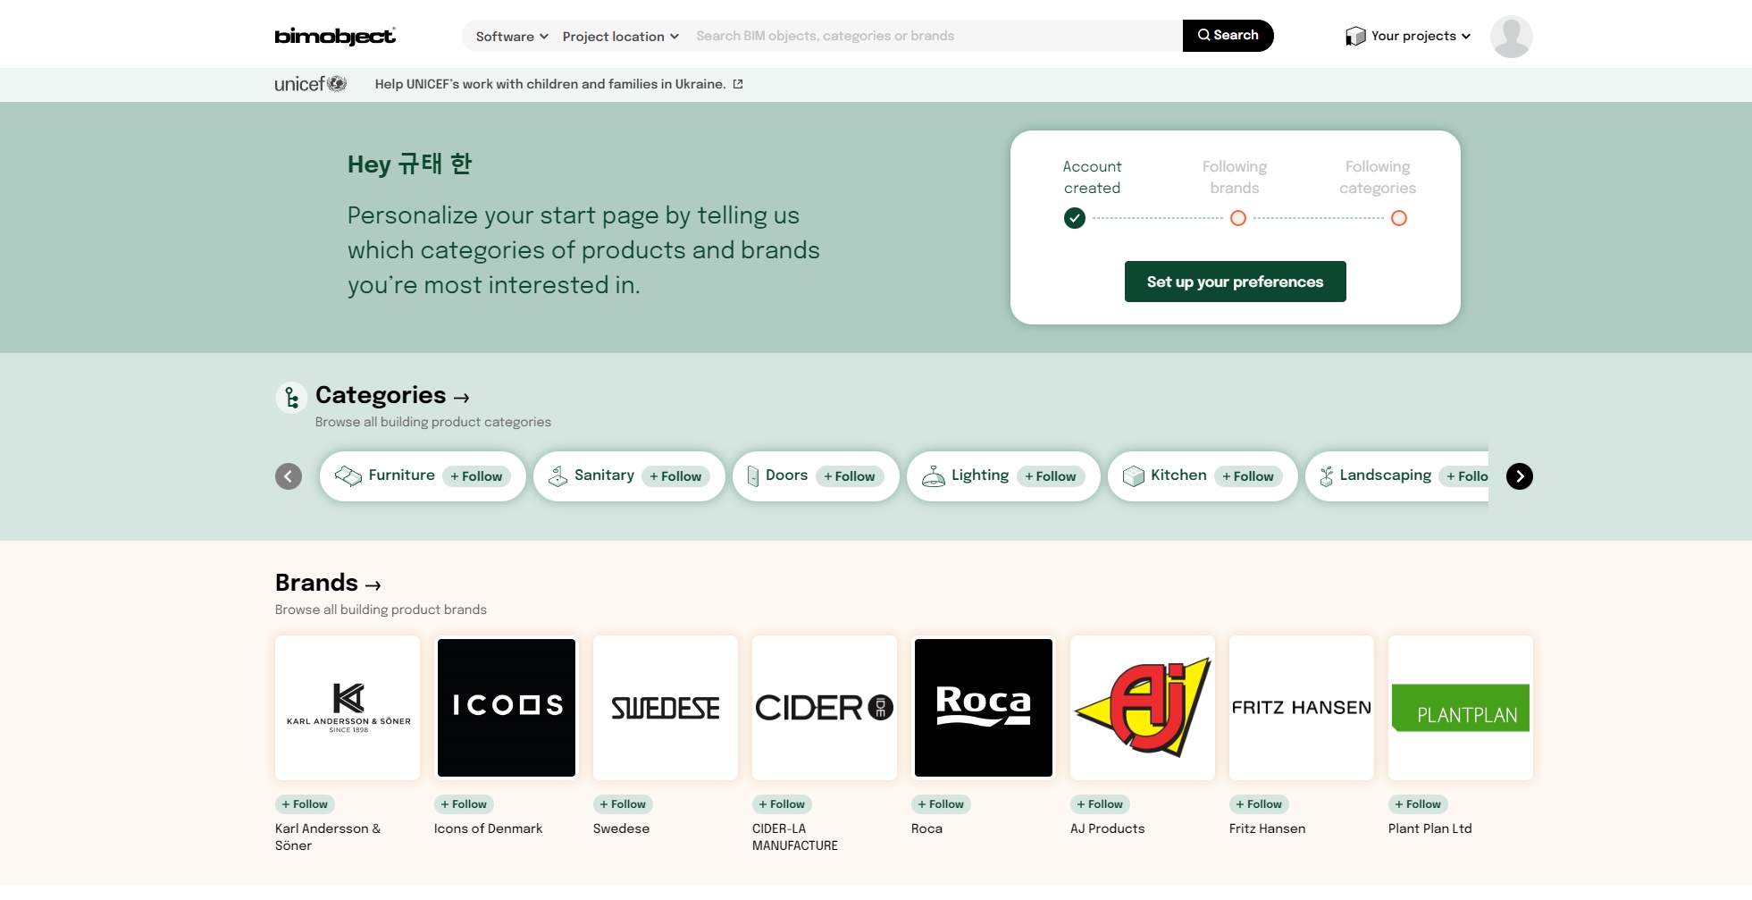The width and height of the screenshot is (1752, 900).
Task: Click the Following brands progress step circle
Action: click(1237, 218)
